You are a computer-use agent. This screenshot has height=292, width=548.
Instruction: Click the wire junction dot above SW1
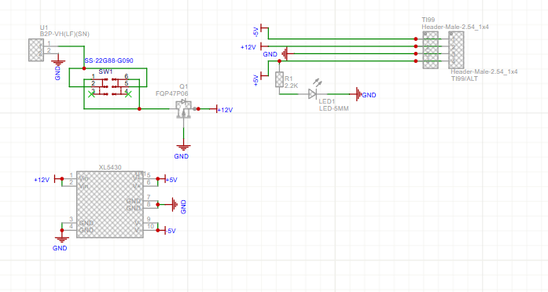[x=84, y=68]
